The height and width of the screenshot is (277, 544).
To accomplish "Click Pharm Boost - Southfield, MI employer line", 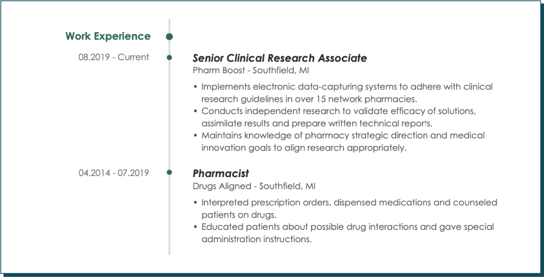I will 251,71.
